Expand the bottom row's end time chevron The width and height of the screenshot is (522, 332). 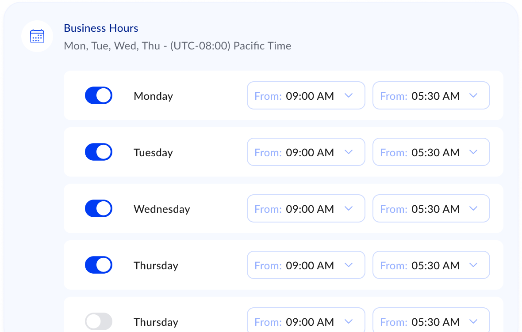(473, 321)
